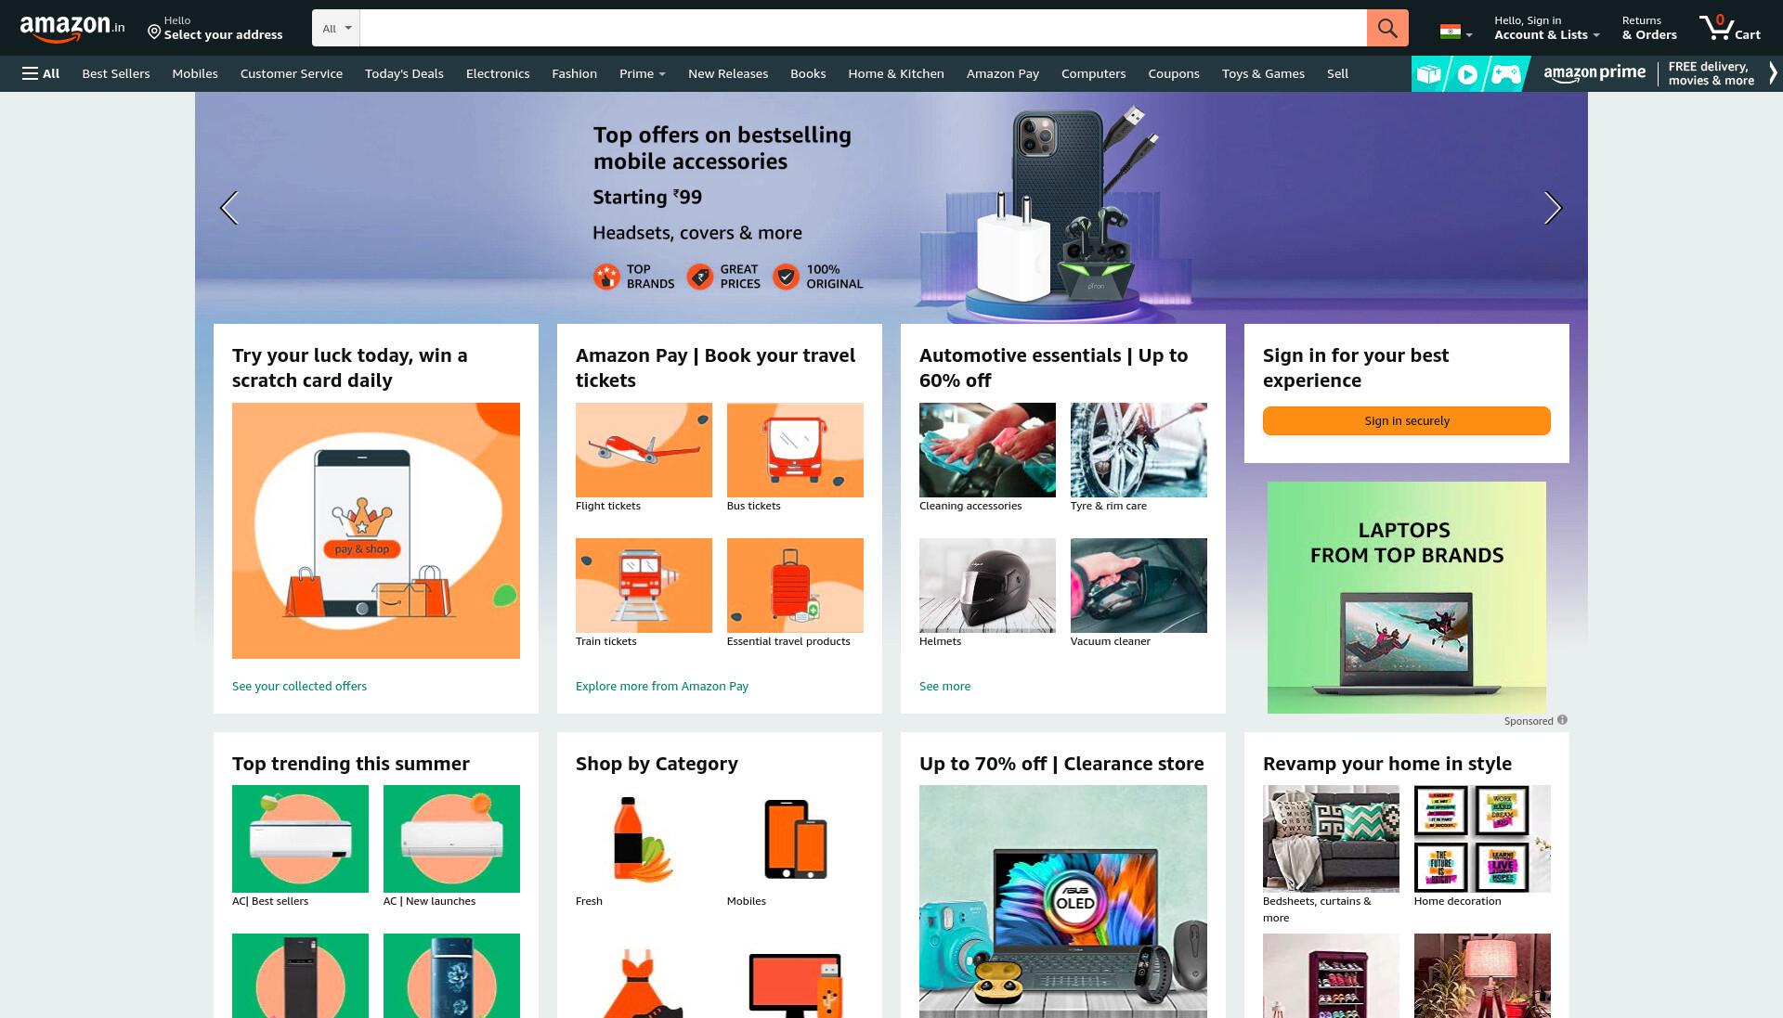Click the Train tickets image
1783x1018 pixels.
(x=644, y=586)
